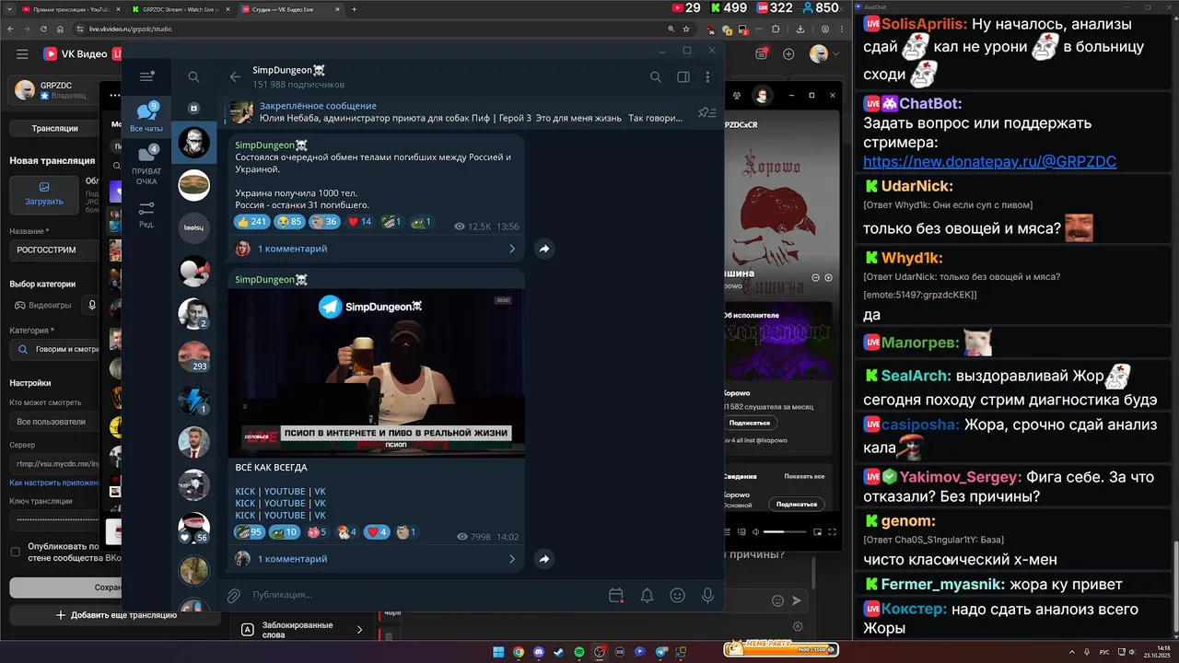Click Добавить еще трансляцию button
Screen dimensions: 1179x663
click(x=116, y=614)
